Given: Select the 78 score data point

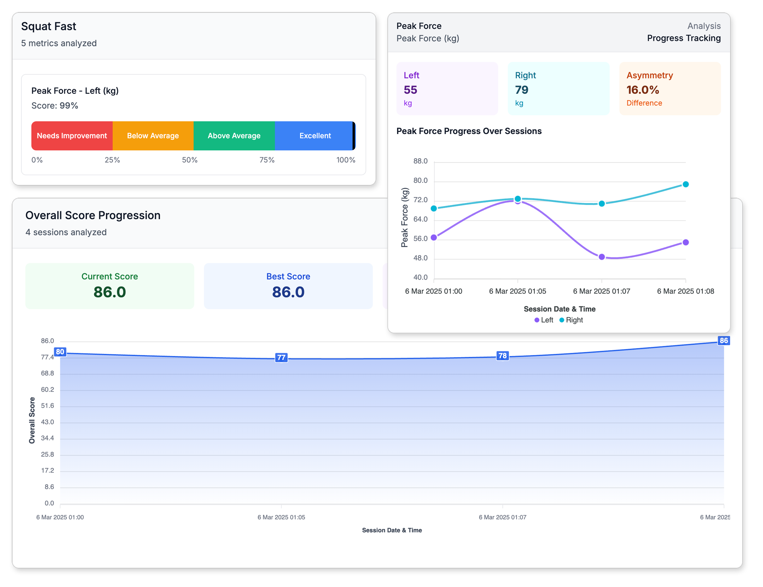Looking at the screenshot, I should [x=503, y=356].
